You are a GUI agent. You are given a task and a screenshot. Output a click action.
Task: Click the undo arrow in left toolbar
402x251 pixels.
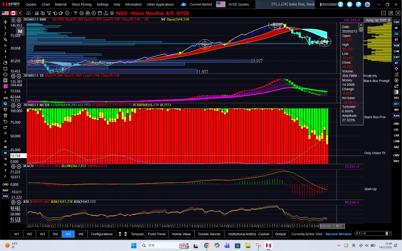click(x=5, y=121)
